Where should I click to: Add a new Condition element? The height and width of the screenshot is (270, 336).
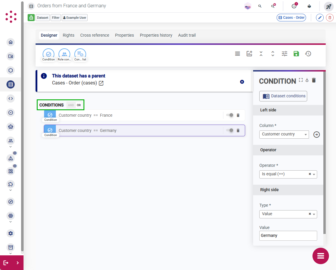[x=49, y=55]
